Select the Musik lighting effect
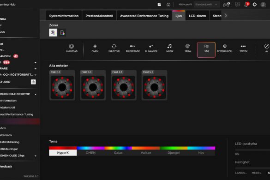Viewport: 270px width, 180px height. (x=169, y=48)
